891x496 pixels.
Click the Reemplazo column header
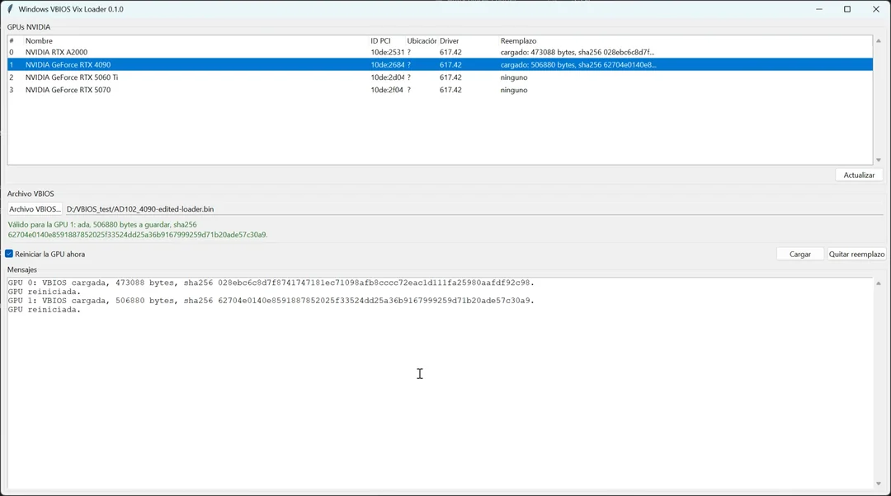[518, 41]
